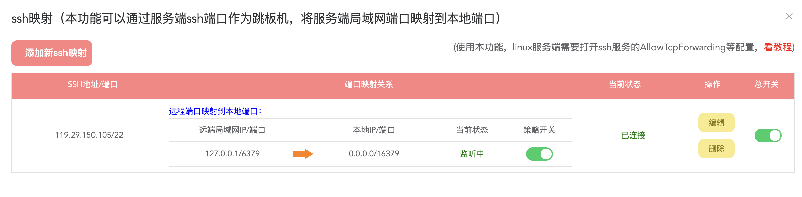Click the 已连接 connection status
Screen dimensions: 802x197
[633, 135]
